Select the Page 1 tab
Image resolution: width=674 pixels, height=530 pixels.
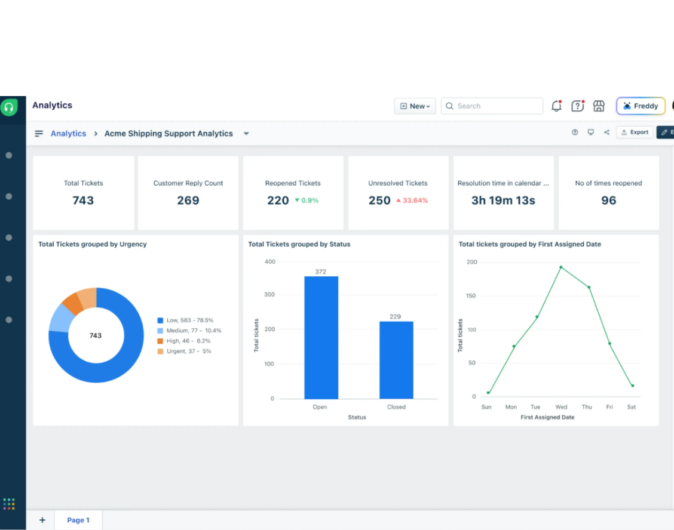78,520
